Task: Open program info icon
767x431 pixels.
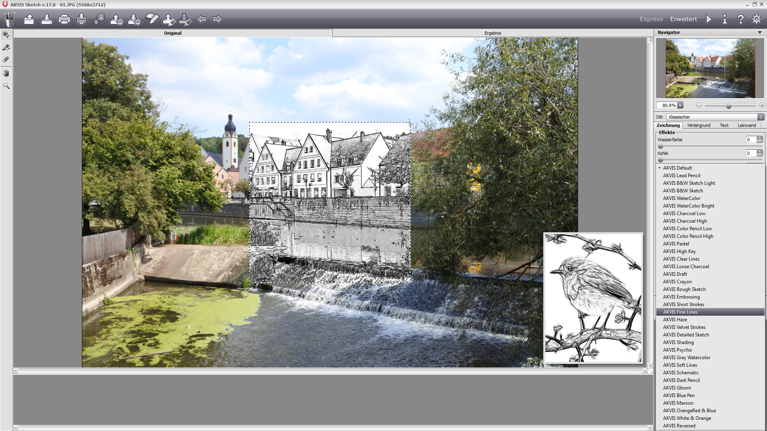Action: tap(725, 19)
